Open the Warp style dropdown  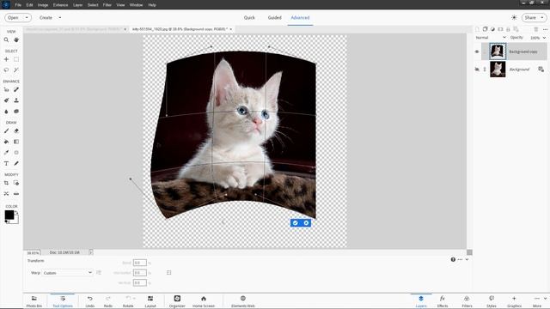coord(67,273)
